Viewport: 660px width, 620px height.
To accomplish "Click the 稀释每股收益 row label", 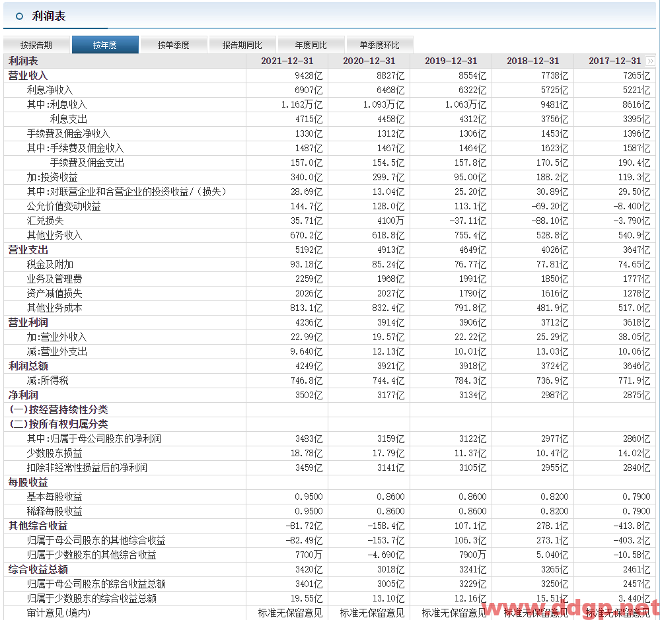I will click(x=54, y=512).
